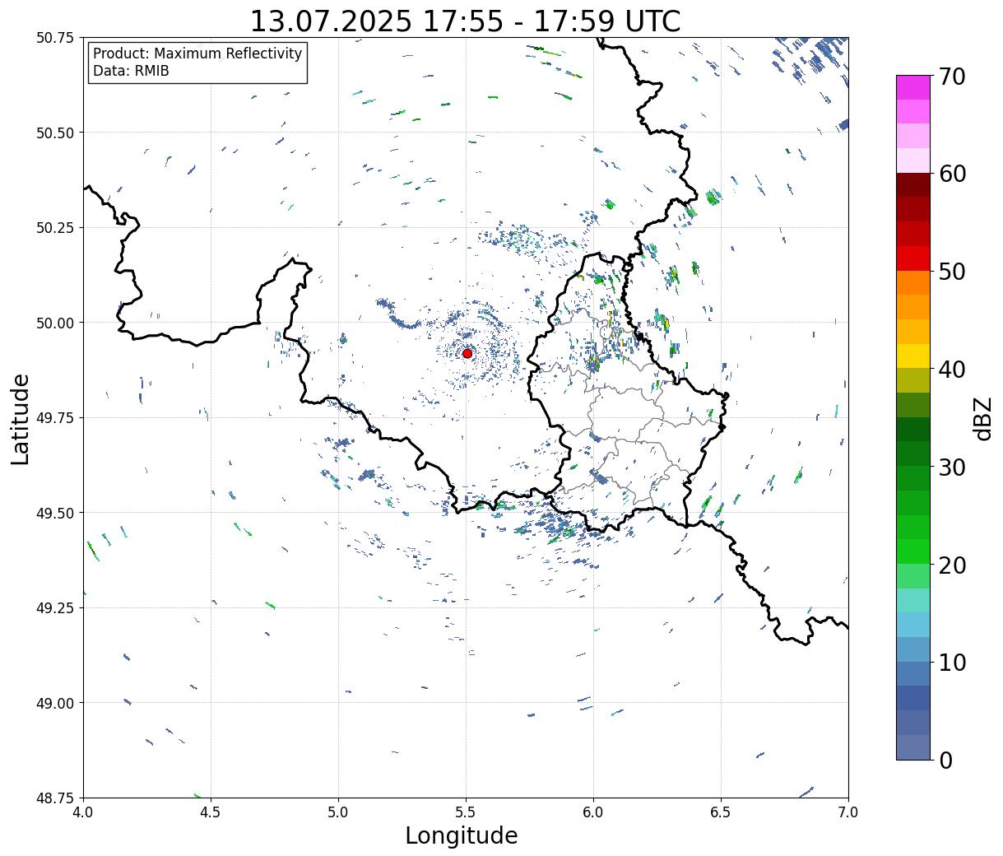This screenshot has height=856, width=1003.
Task: Click the colorbar tick label 50
Action: 952,272
